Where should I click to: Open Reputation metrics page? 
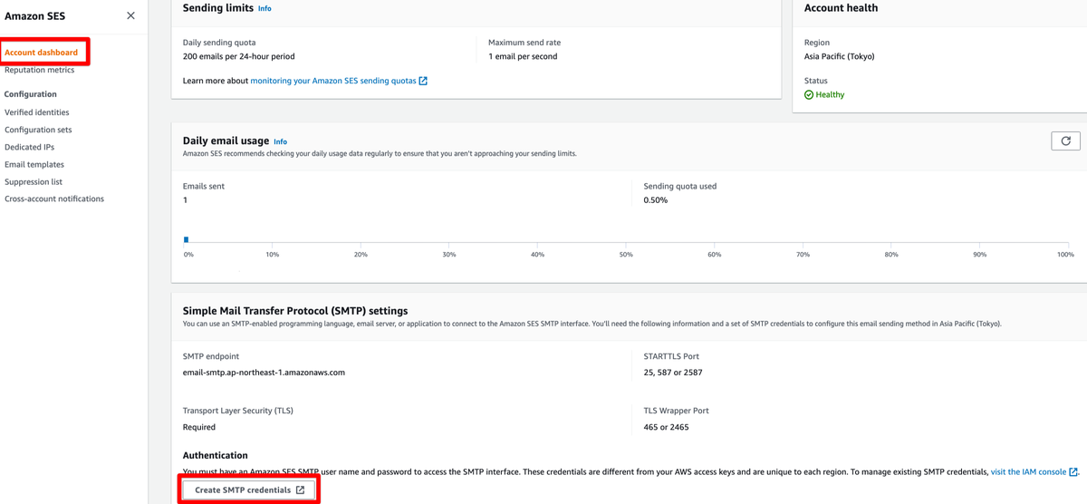(x=40, y=70)
